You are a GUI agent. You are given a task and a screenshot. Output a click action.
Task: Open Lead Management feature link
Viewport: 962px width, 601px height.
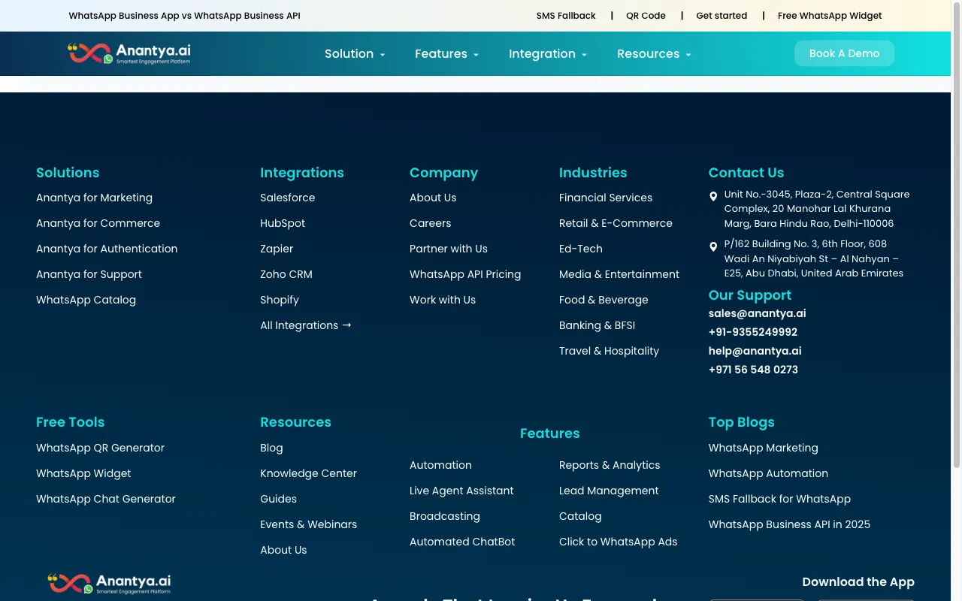609,491
